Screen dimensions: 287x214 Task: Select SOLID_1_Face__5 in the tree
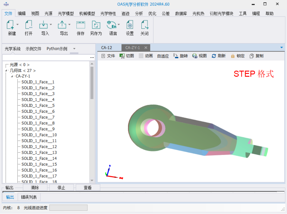38,106
